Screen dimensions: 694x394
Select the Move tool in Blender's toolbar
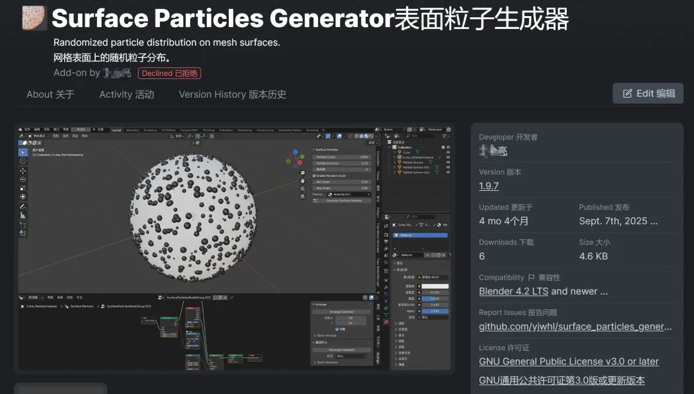click(x=23, y=171)
